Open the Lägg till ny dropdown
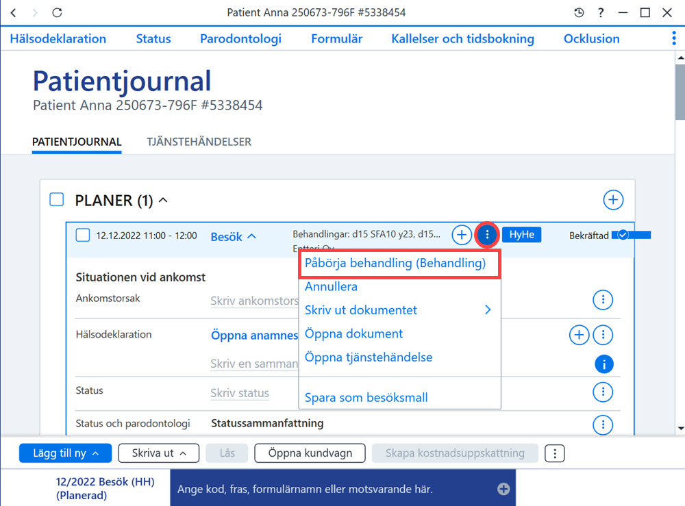This screenshot has height=506, width=685. [x=66, y=453]
